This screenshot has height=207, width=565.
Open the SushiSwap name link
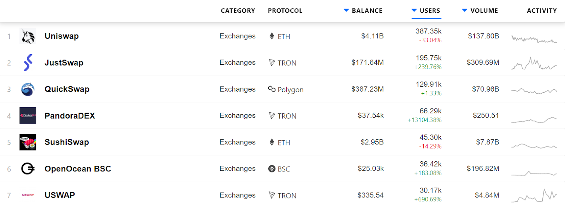click(x=66, y=142)
